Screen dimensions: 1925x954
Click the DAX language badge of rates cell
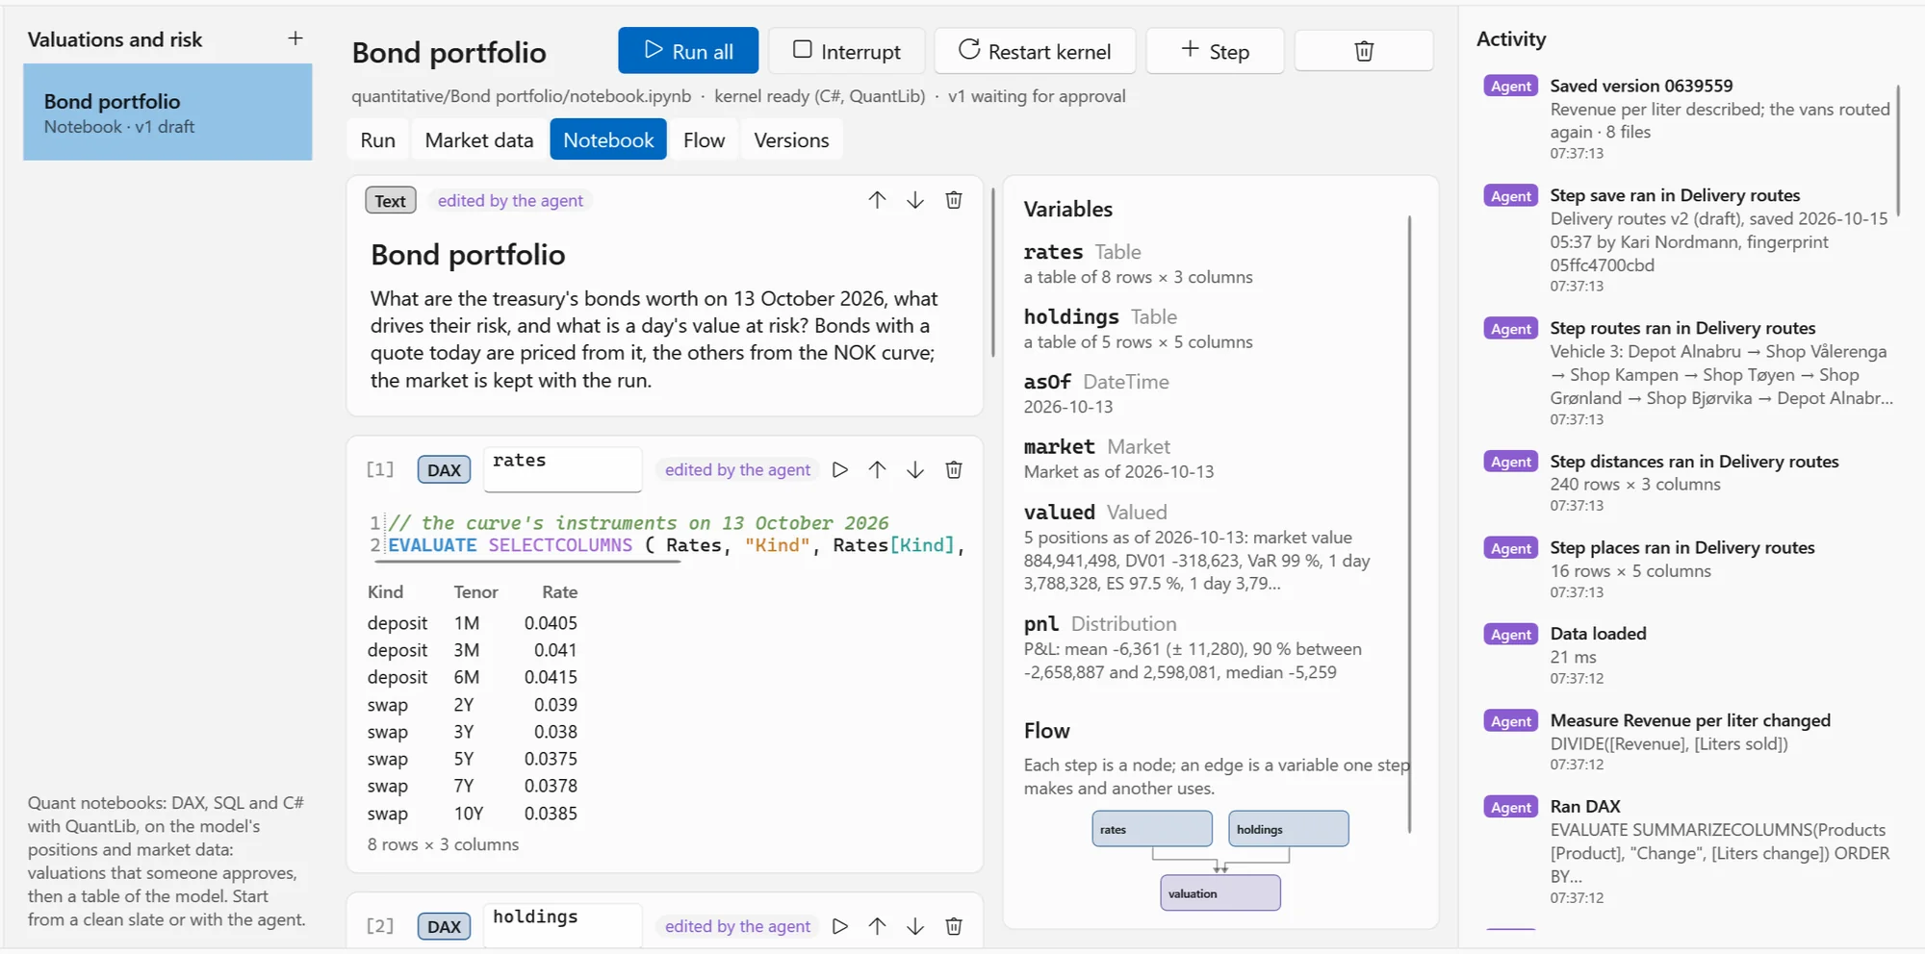pyautogui.click(x=444, y=470)
